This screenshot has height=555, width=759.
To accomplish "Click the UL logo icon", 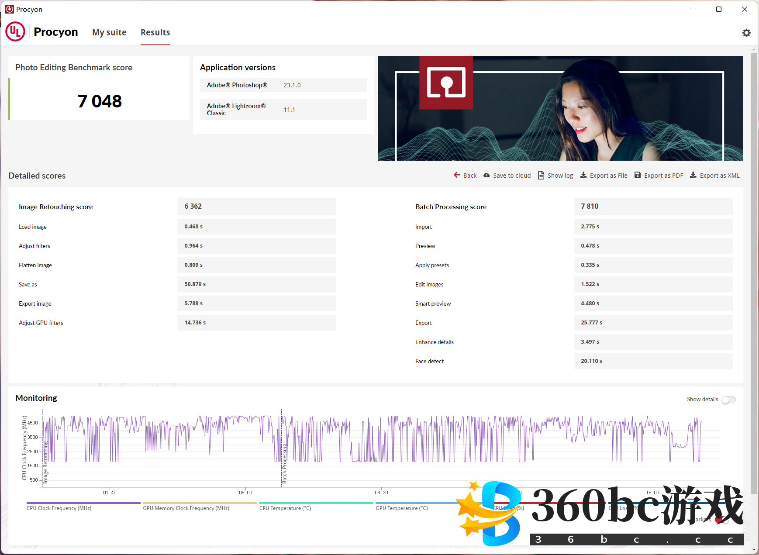I will pos(15,32).
